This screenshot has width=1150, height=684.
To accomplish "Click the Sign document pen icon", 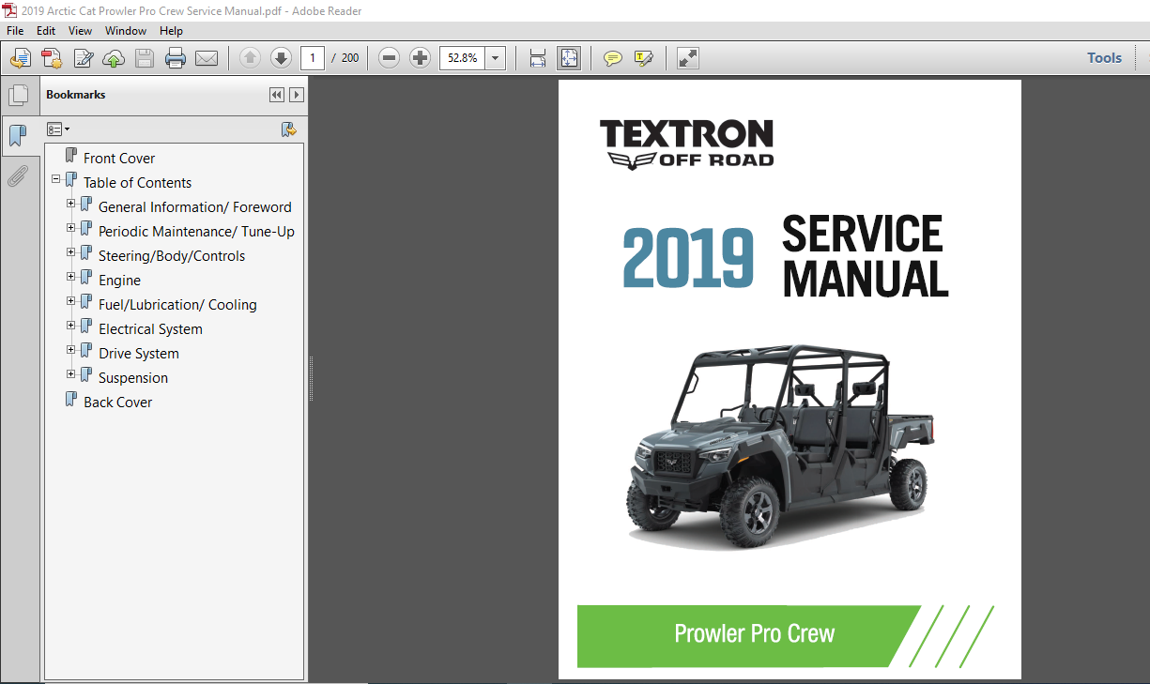I will [83, 58].
